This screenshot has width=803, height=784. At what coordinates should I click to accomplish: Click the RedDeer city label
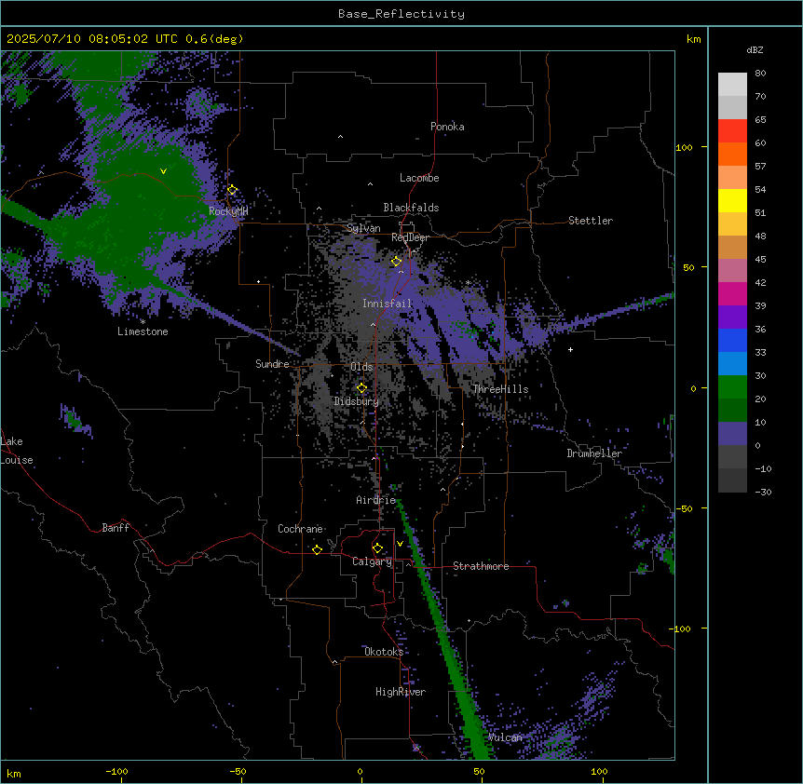[410, 237]
